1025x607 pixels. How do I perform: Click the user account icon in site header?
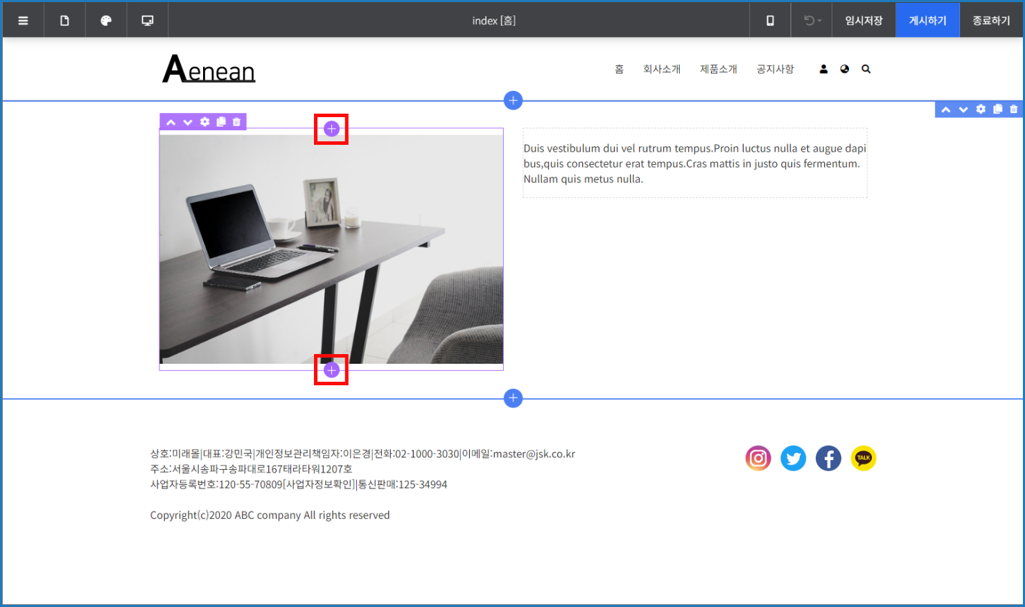click(x=823, y=69)
